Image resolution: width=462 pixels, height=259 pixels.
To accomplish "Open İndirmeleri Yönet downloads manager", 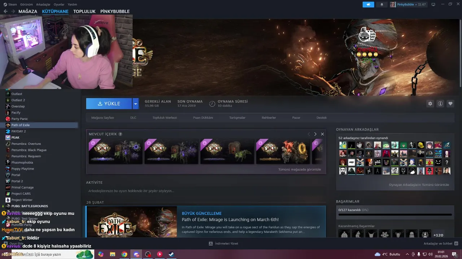I will click(226, 244).
